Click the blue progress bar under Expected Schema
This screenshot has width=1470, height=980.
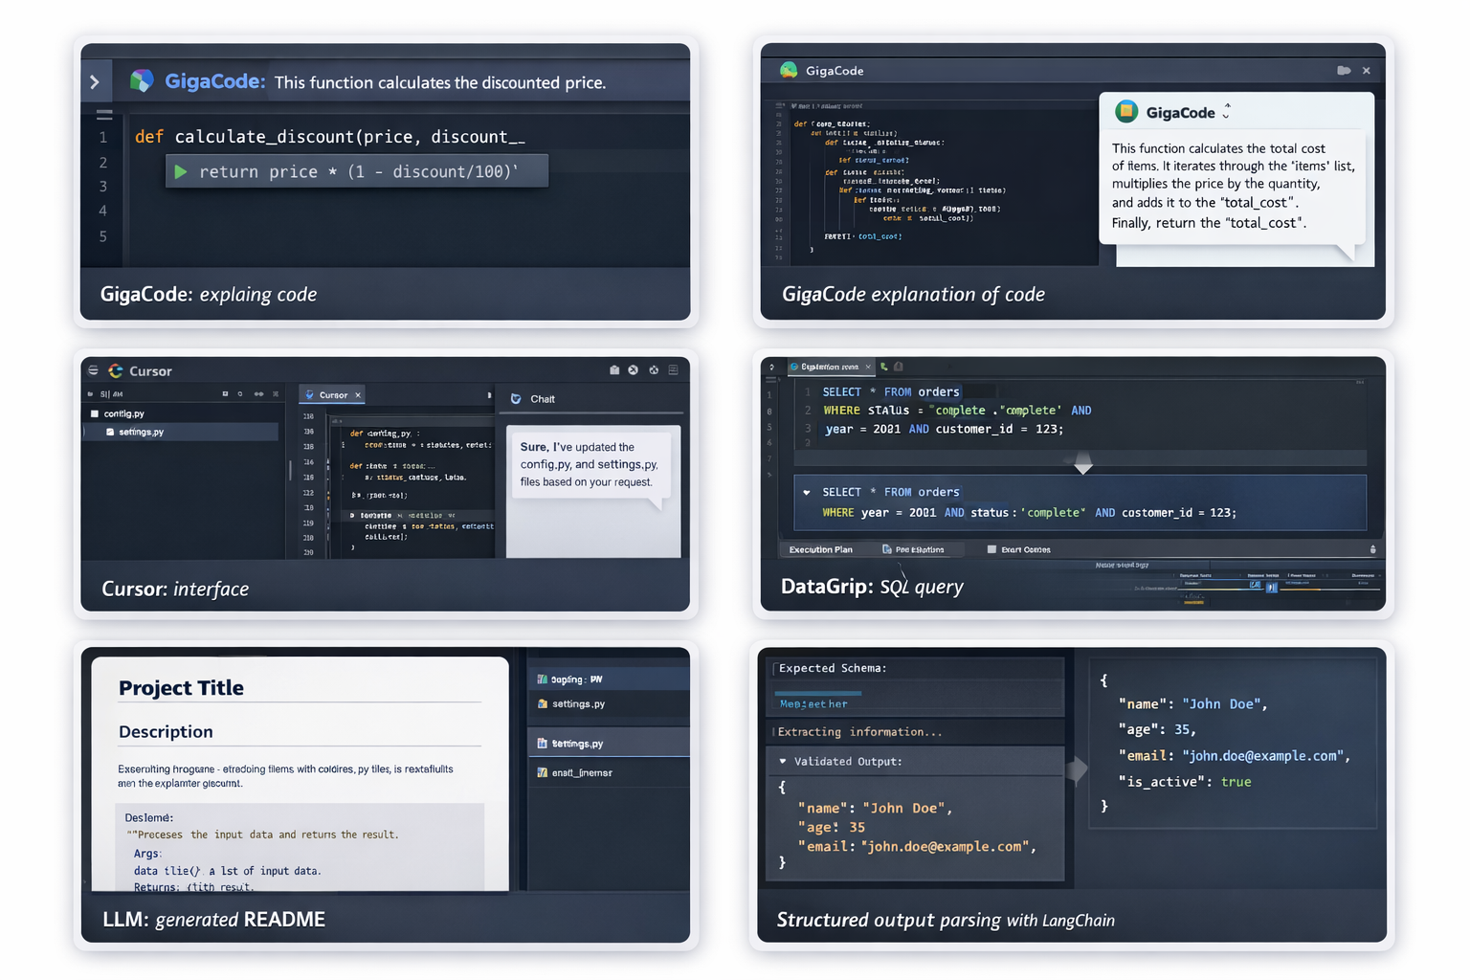tap(817, 693)
